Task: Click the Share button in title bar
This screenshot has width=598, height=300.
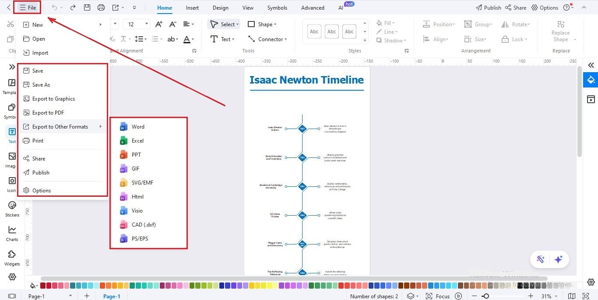Action: point(516,7)
